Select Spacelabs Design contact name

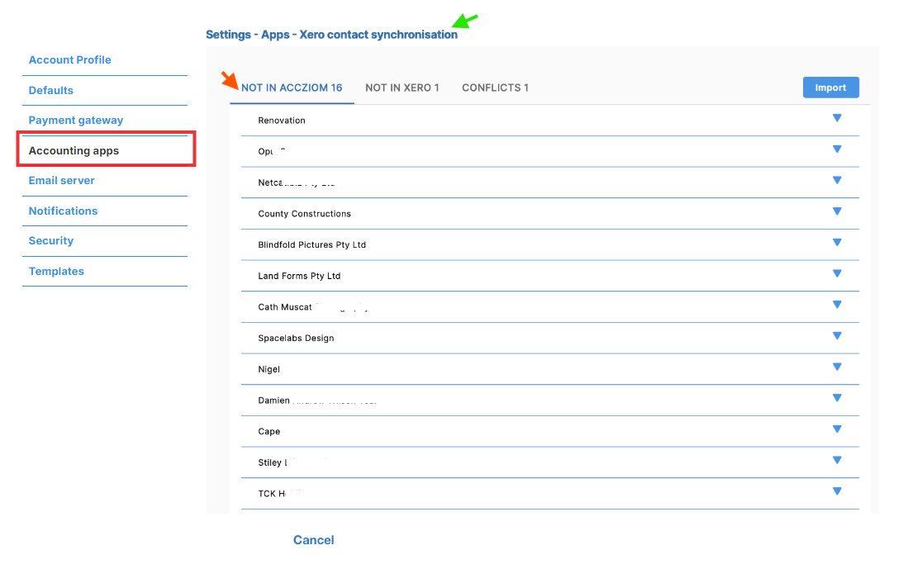(x=296, y=338)
